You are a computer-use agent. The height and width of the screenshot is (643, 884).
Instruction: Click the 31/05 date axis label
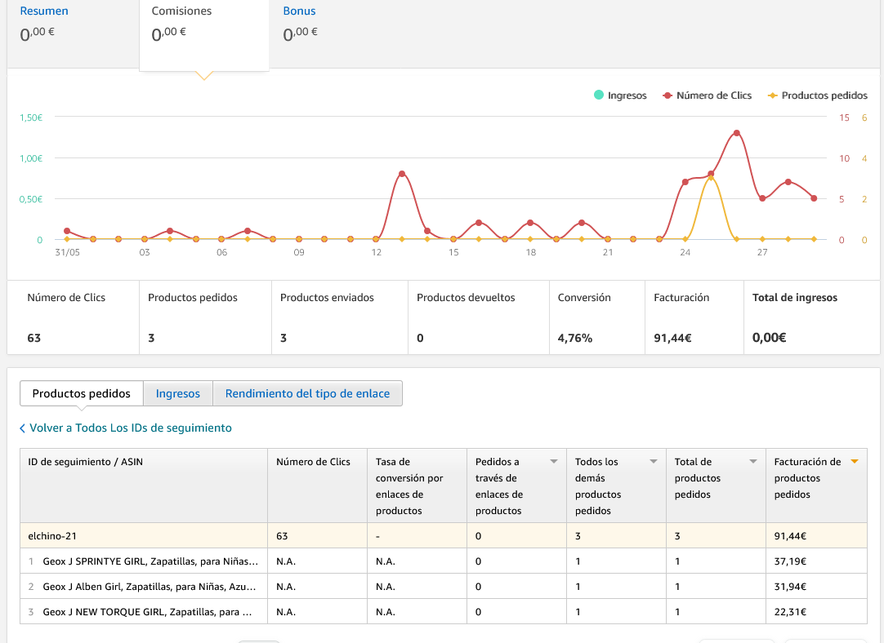click(x=67, y=252)
